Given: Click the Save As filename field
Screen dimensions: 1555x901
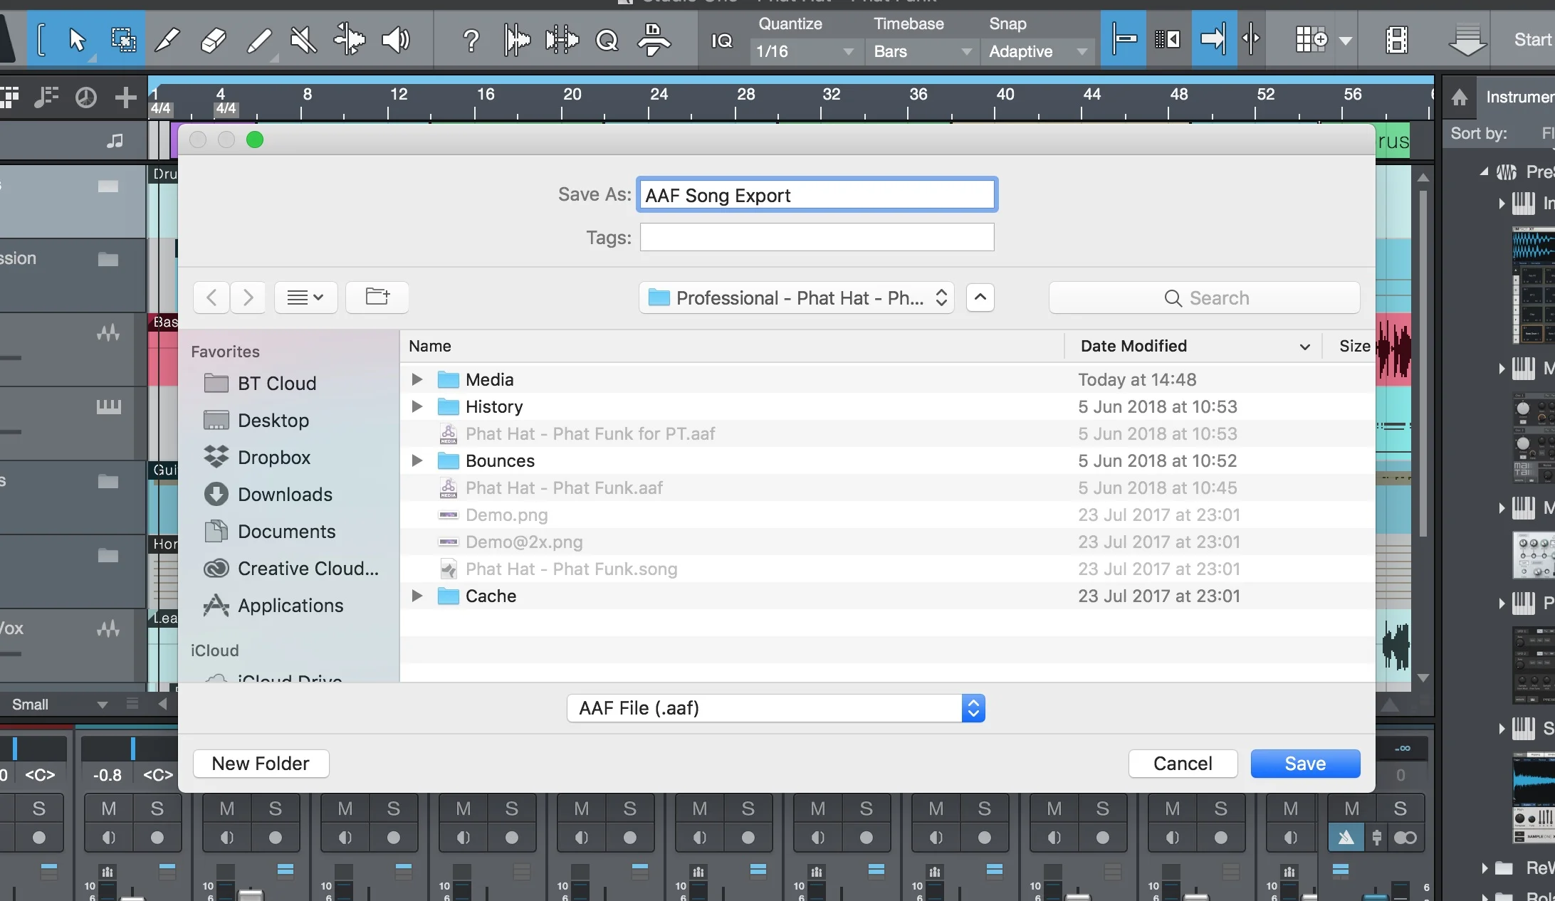Looking at the screenshot, I should 817,195.
